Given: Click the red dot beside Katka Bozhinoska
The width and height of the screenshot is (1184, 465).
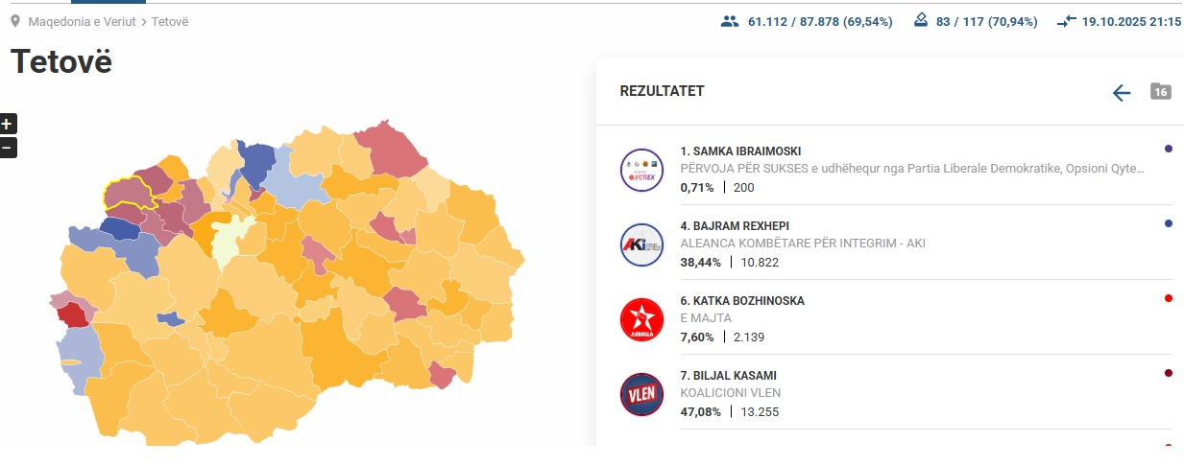Looking at the screenshot, I should 1168,298.
